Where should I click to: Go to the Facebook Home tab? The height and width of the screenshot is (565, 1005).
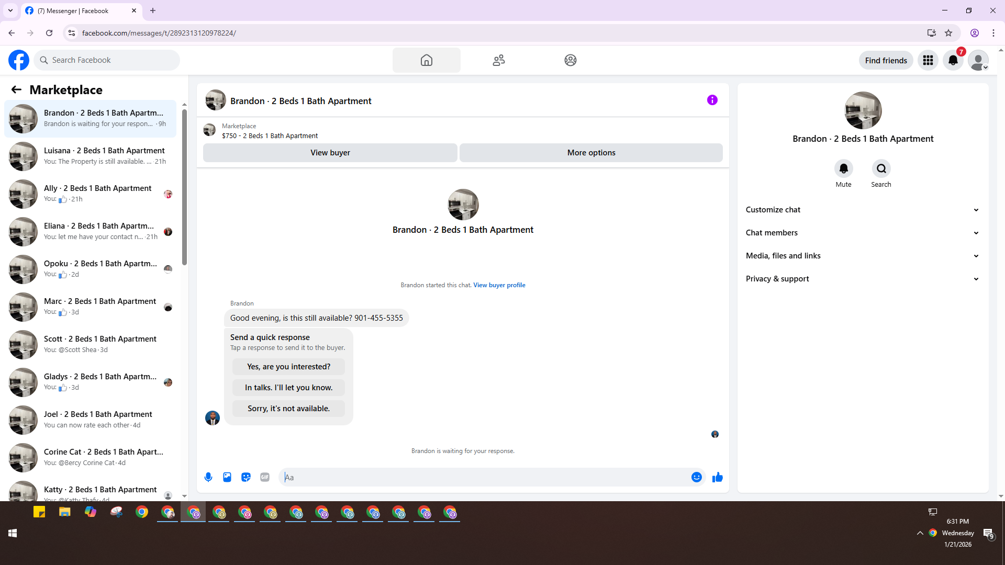pyautogui.click(x=426, y=60)
